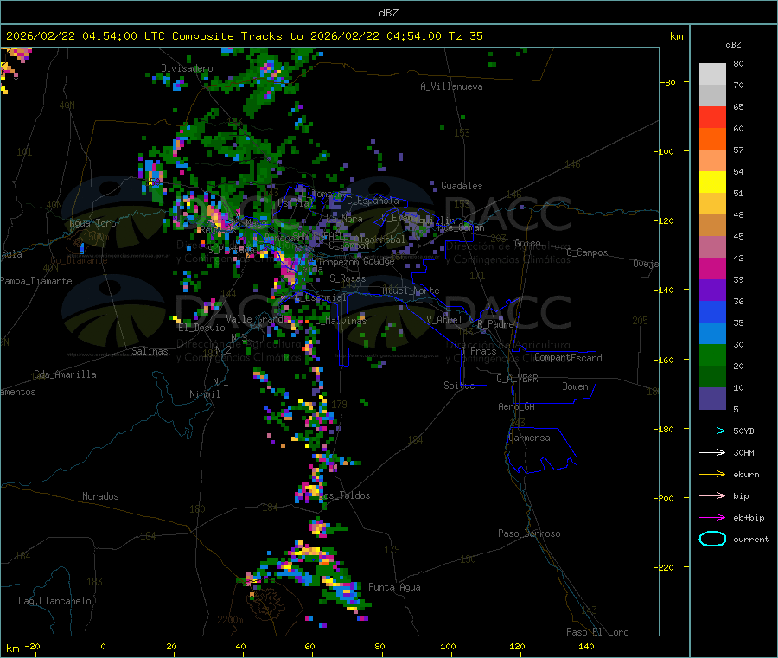The height and width of the screenshot is (658, 778).
Task: Click the bip pink arrow legend icon
Action: (x=712, y=495)
